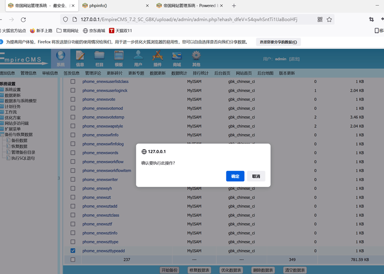
Task: Switch to the phpinfo() browser tab
Action: pos(115,6)
